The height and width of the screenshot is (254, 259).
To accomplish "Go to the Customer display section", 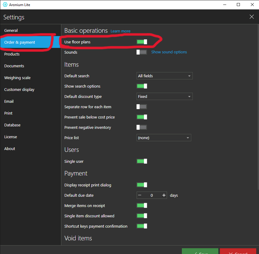I will [19, 89].
